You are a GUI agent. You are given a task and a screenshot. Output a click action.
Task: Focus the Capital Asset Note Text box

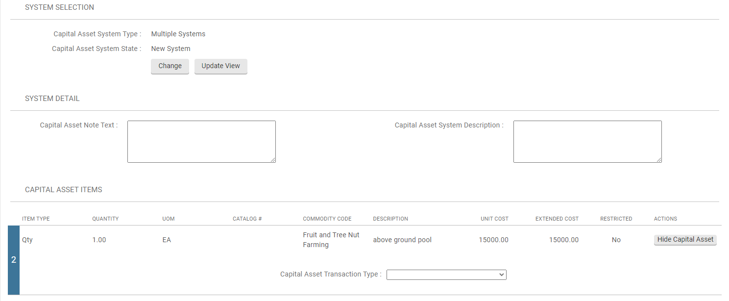201,141
